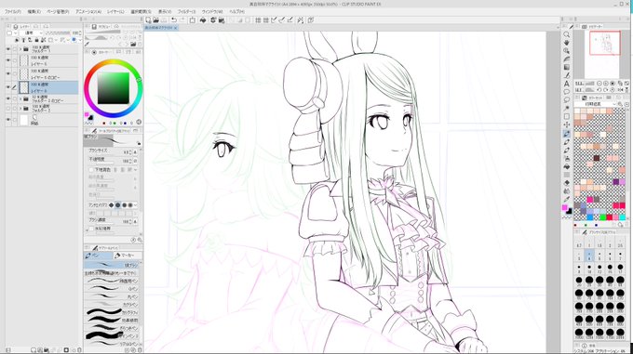Switch to the Marker sub tool tab

[128, 256]
